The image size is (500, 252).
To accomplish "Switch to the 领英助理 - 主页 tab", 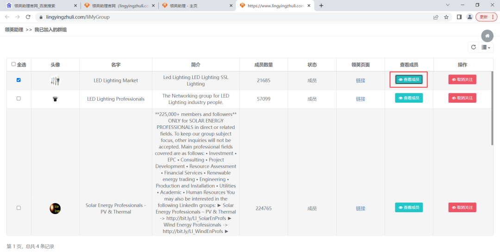I will pyautogui.click(x=197, y=6).
